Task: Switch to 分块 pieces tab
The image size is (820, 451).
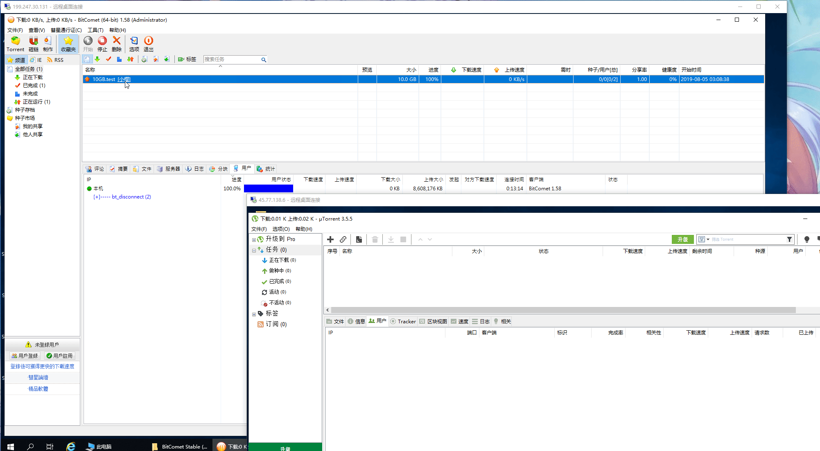Action: 218,169
